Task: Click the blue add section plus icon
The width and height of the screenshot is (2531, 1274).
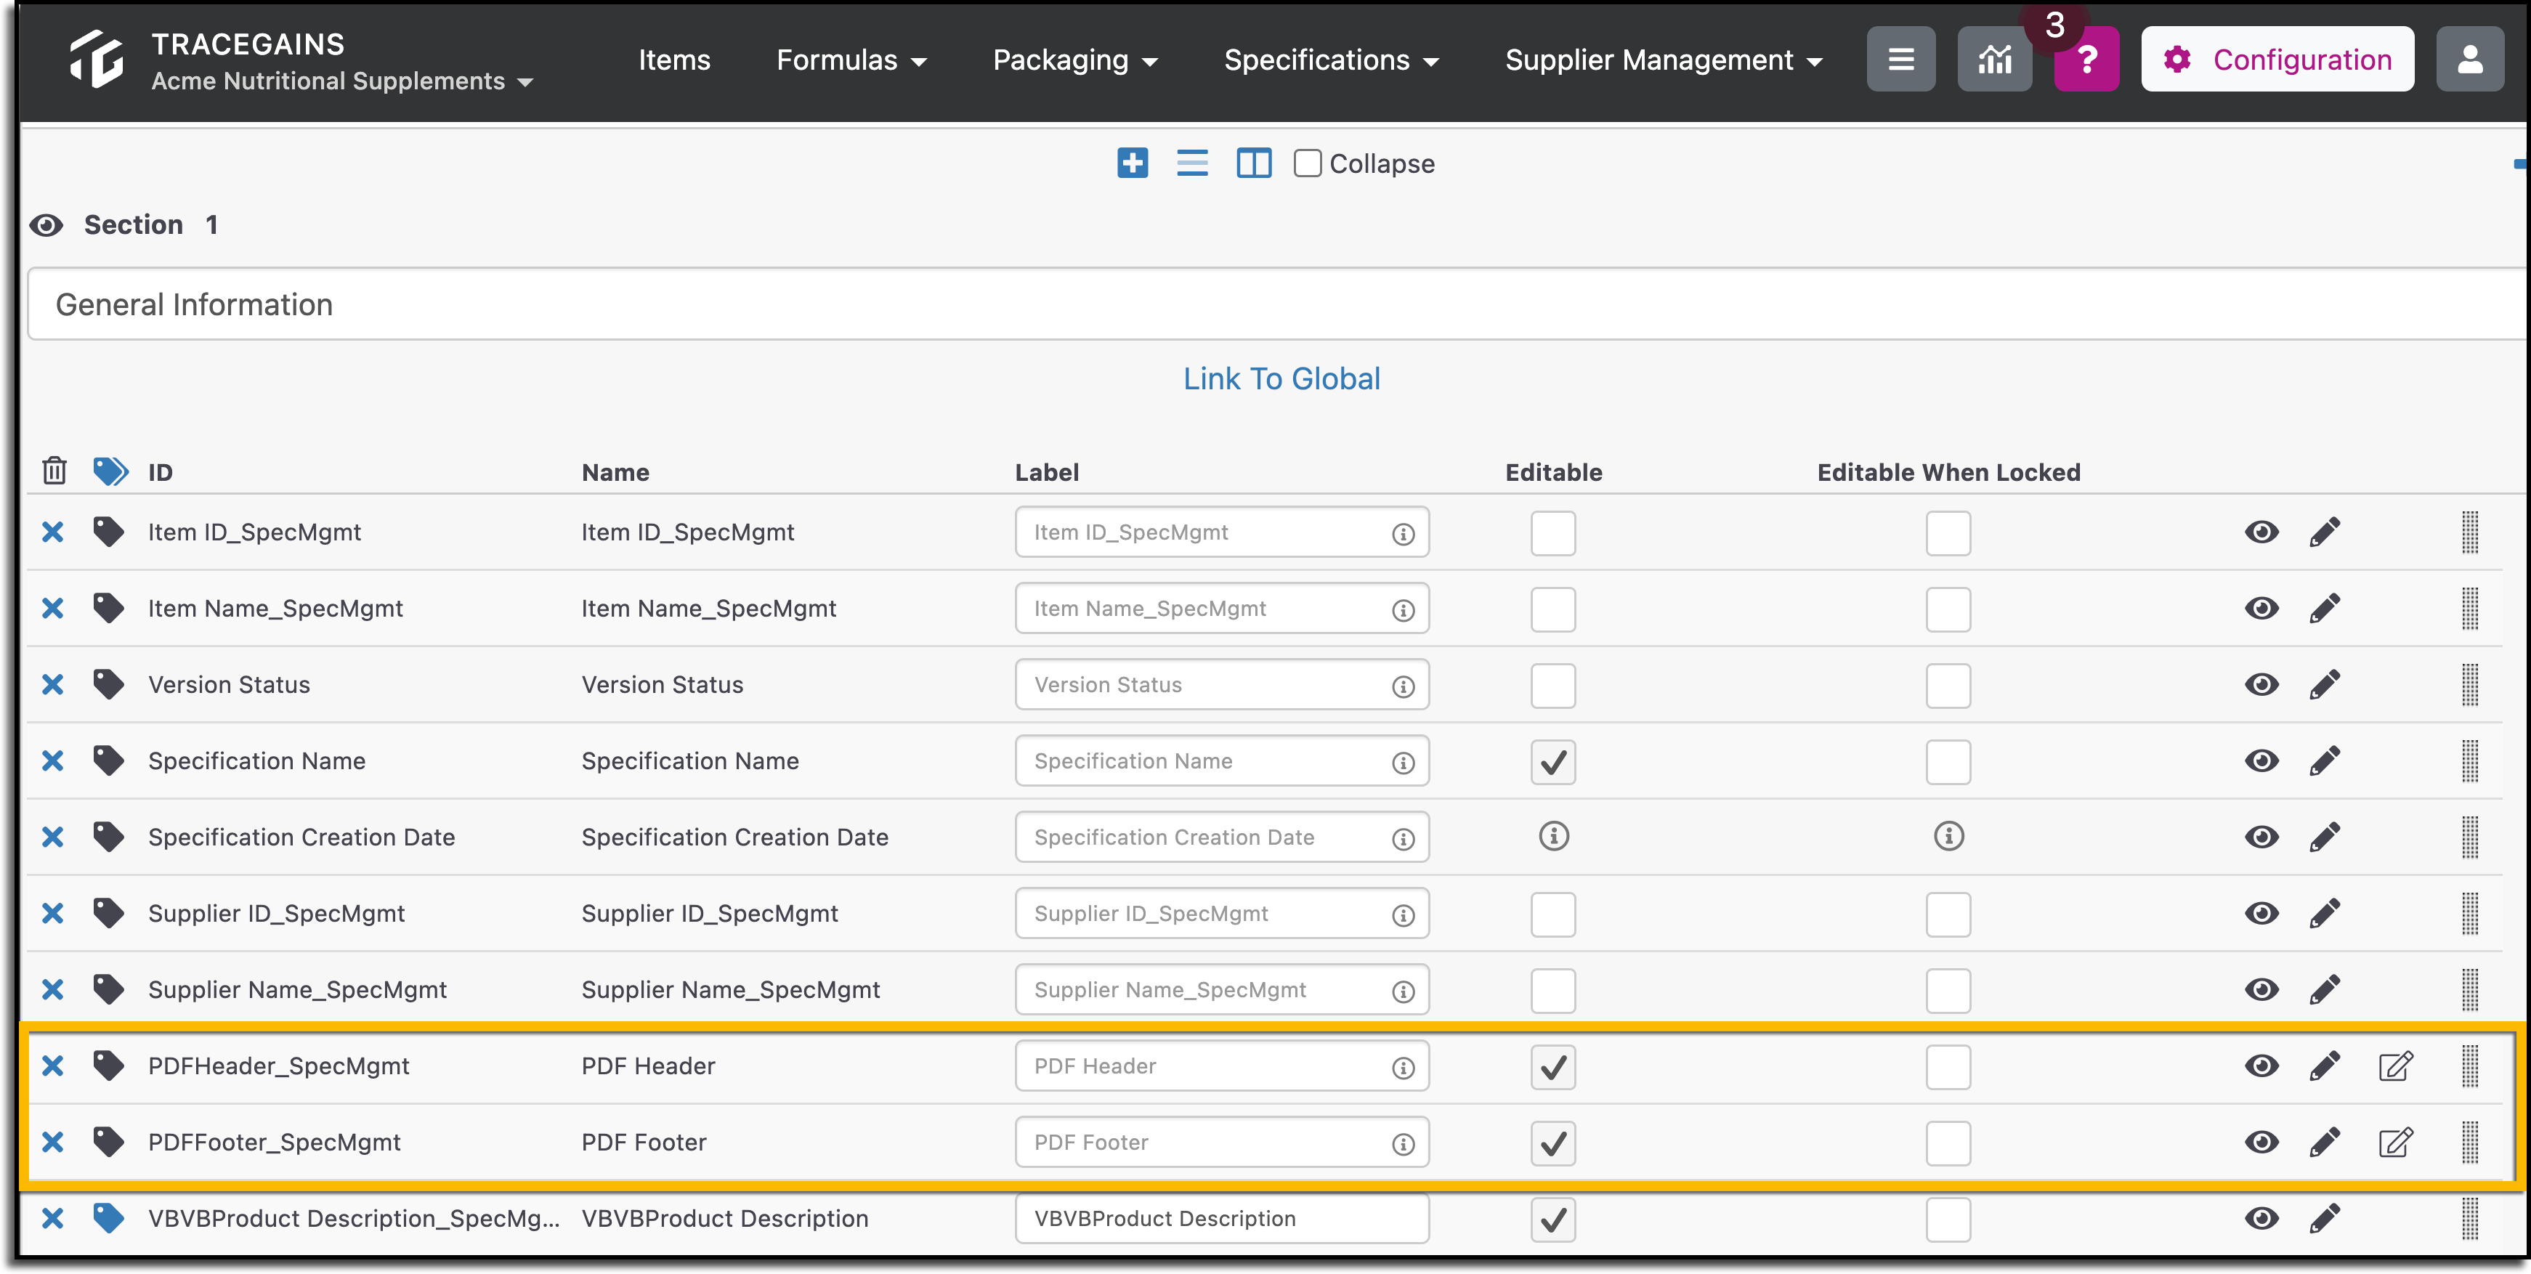Action: (x=1132, y=163)
